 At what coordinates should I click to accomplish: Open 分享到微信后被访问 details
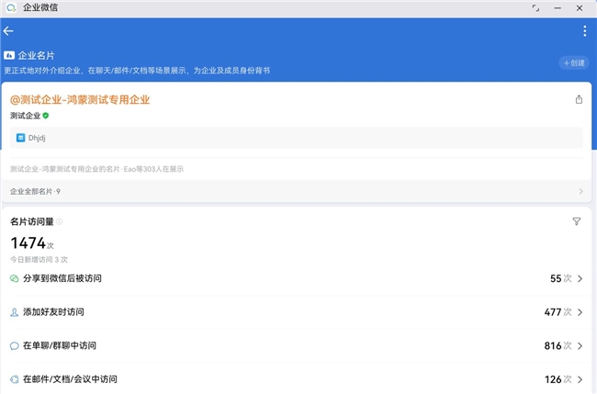coord(297,278)
